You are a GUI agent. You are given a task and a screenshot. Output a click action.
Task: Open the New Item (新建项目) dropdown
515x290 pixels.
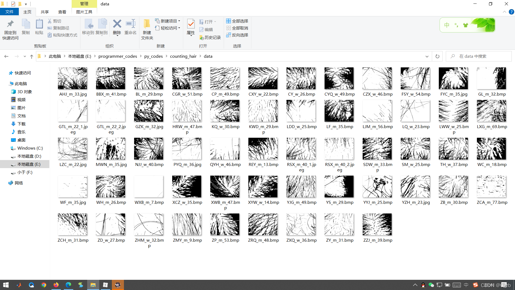168,21
